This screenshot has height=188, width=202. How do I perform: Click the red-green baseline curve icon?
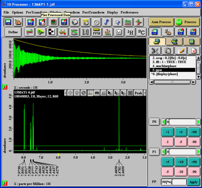point(63,32)
